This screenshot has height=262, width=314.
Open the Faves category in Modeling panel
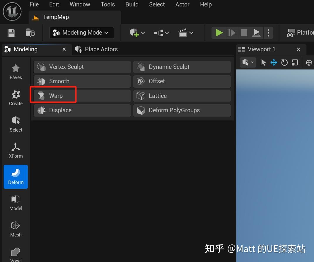coord(16,71)
